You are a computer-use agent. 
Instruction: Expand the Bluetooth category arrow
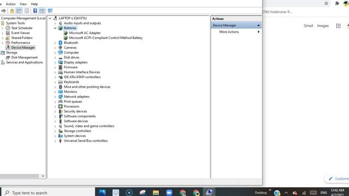point(55,42)
